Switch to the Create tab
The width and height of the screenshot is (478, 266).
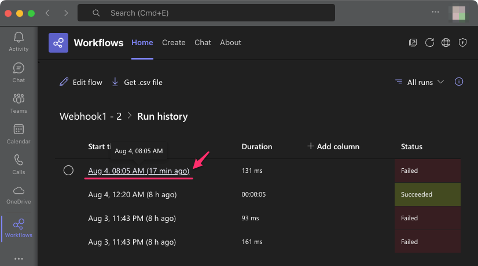coord(174,43)
